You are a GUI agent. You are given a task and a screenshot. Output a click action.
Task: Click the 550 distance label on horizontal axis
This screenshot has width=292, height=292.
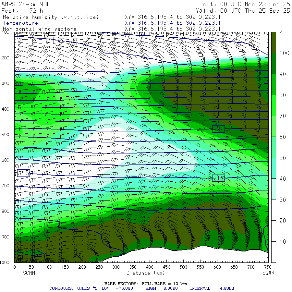click(x=200, y=267)
